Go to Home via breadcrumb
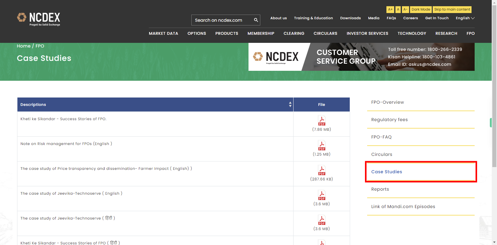 [x=24, y=46]
